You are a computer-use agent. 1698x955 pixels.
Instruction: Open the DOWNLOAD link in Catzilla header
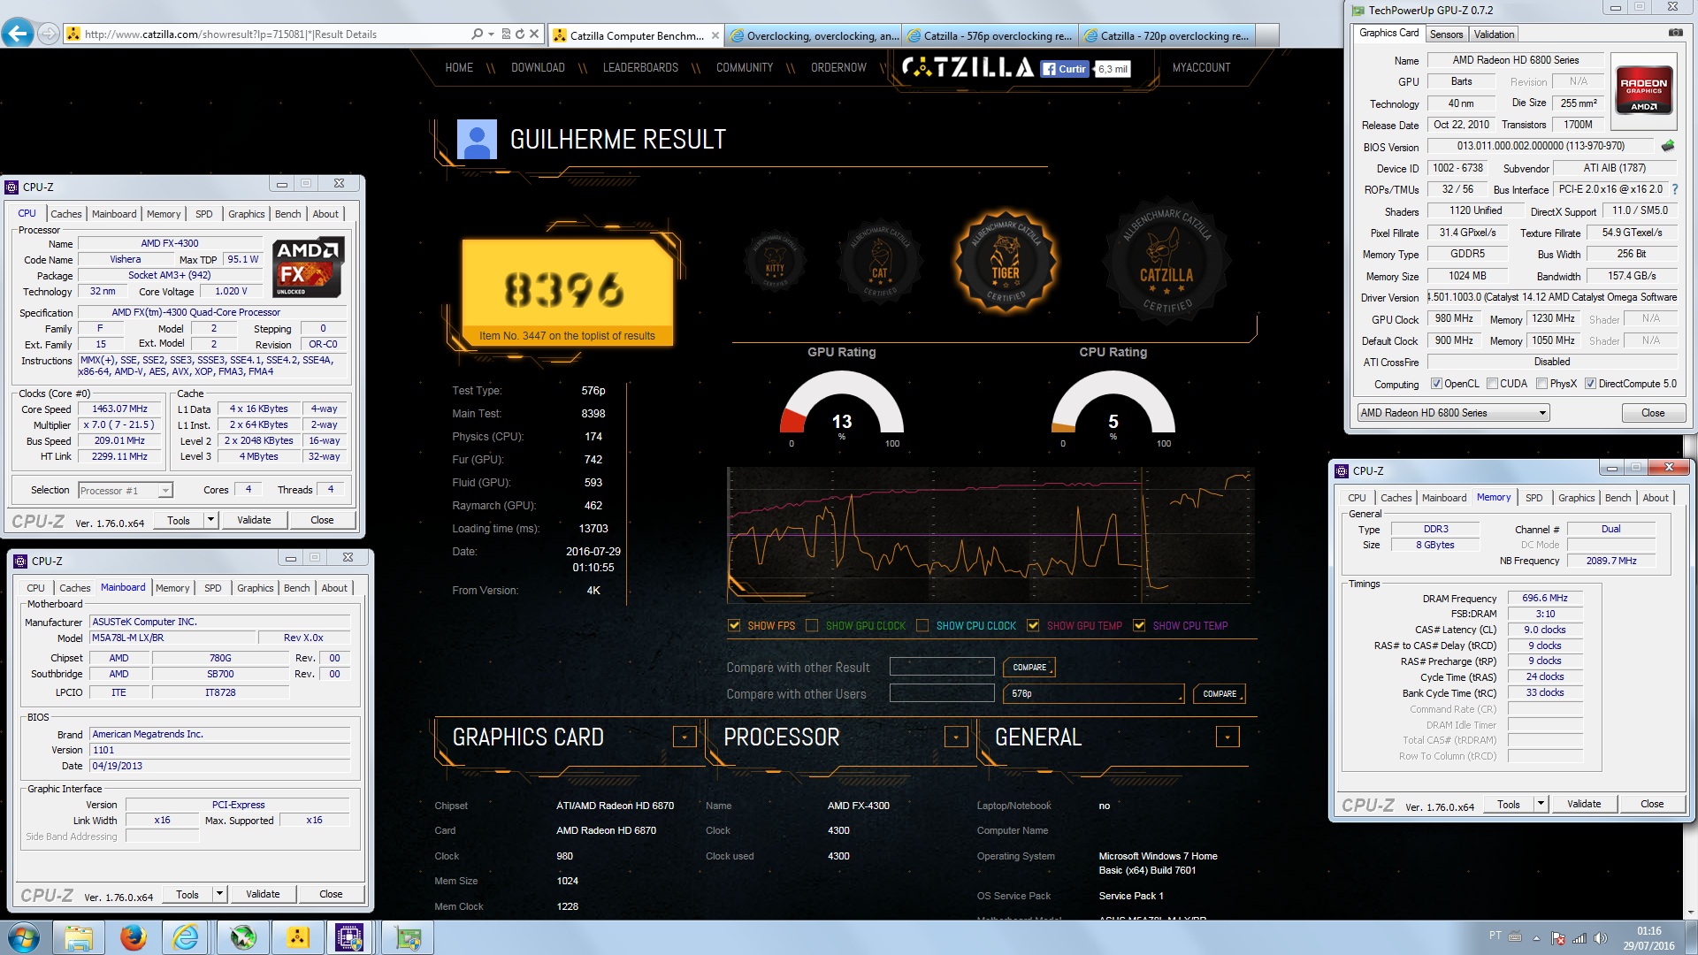click(x=538, y=68)
